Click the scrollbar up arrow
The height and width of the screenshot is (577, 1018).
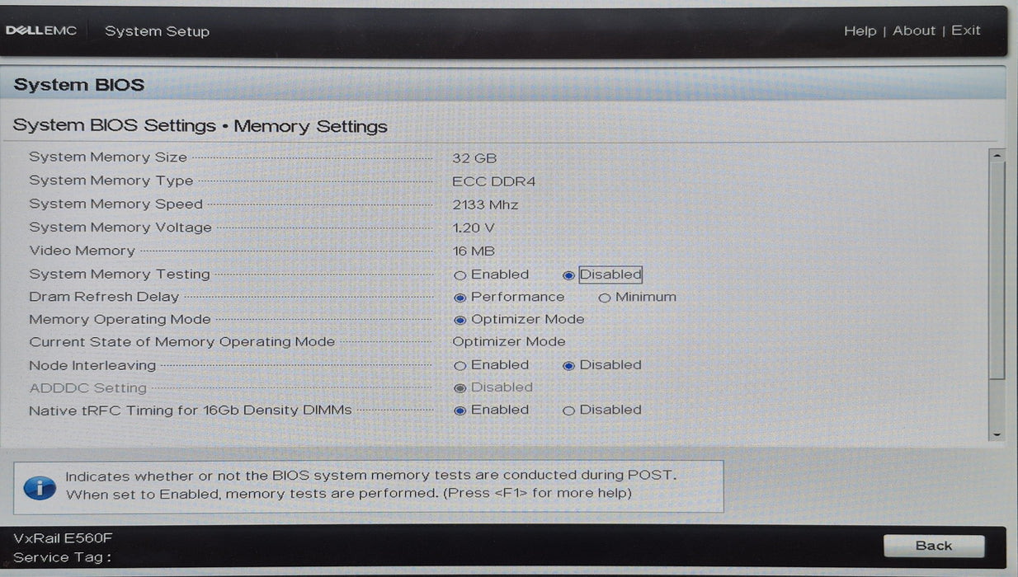[997, 155]
